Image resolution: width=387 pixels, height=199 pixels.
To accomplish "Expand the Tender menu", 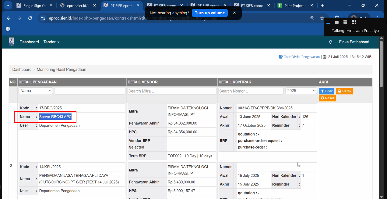I will pos(51,42).
